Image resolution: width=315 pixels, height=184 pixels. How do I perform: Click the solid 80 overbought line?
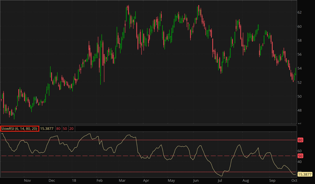coord(175,140)
